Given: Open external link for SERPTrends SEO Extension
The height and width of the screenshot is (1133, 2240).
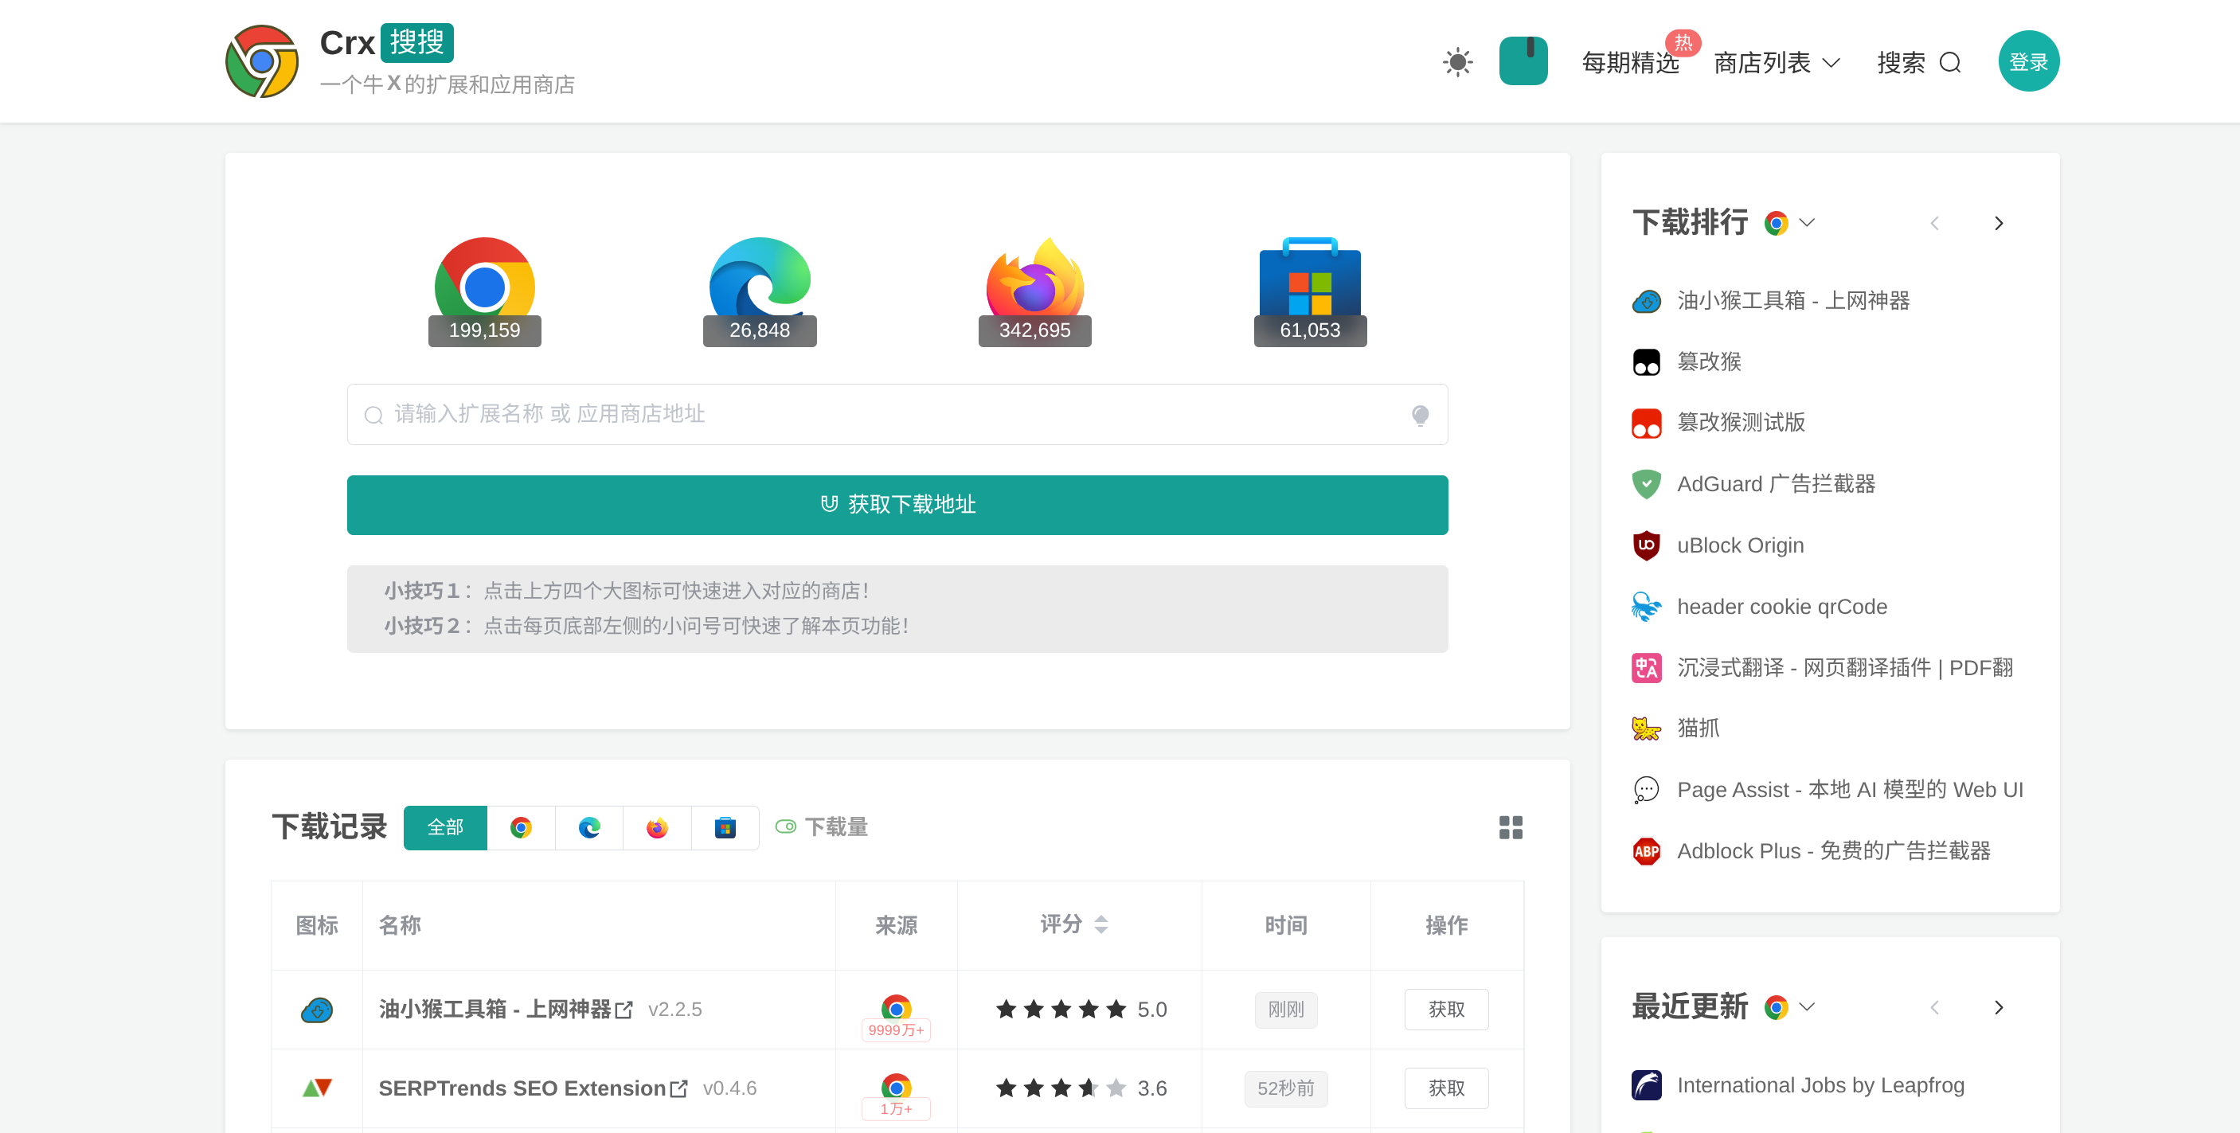Looking at the screenshot, I should tap(679, 1088).
